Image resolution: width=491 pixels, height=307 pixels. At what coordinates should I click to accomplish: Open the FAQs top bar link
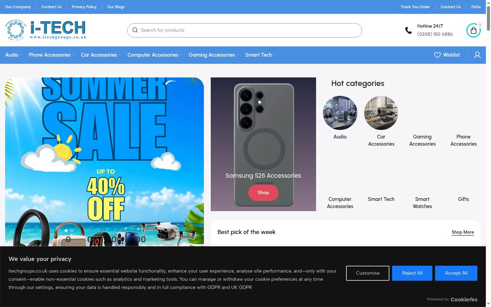[476, 7]
